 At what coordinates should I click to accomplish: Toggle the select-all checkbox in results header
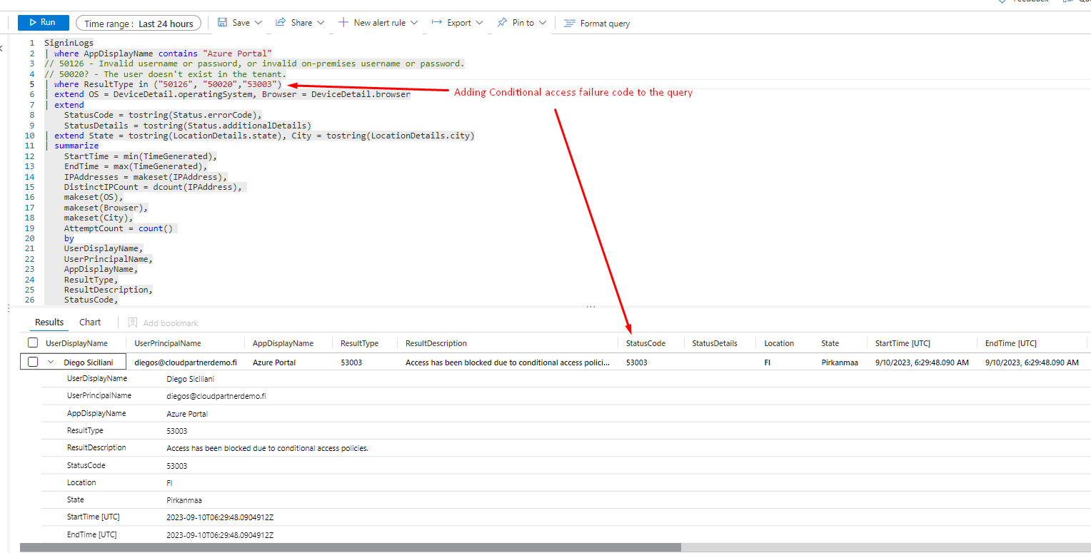tap(33, 343)
